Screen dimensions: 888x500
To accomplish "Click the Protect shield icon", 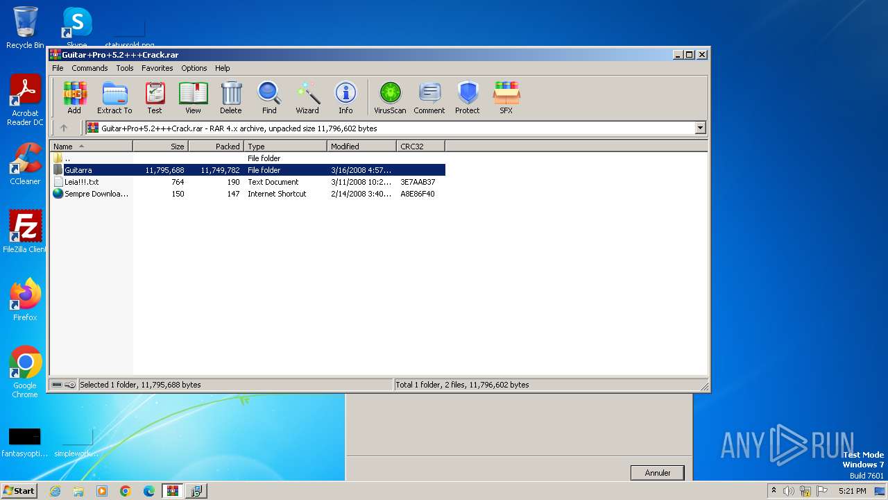I will click(468, 98).
